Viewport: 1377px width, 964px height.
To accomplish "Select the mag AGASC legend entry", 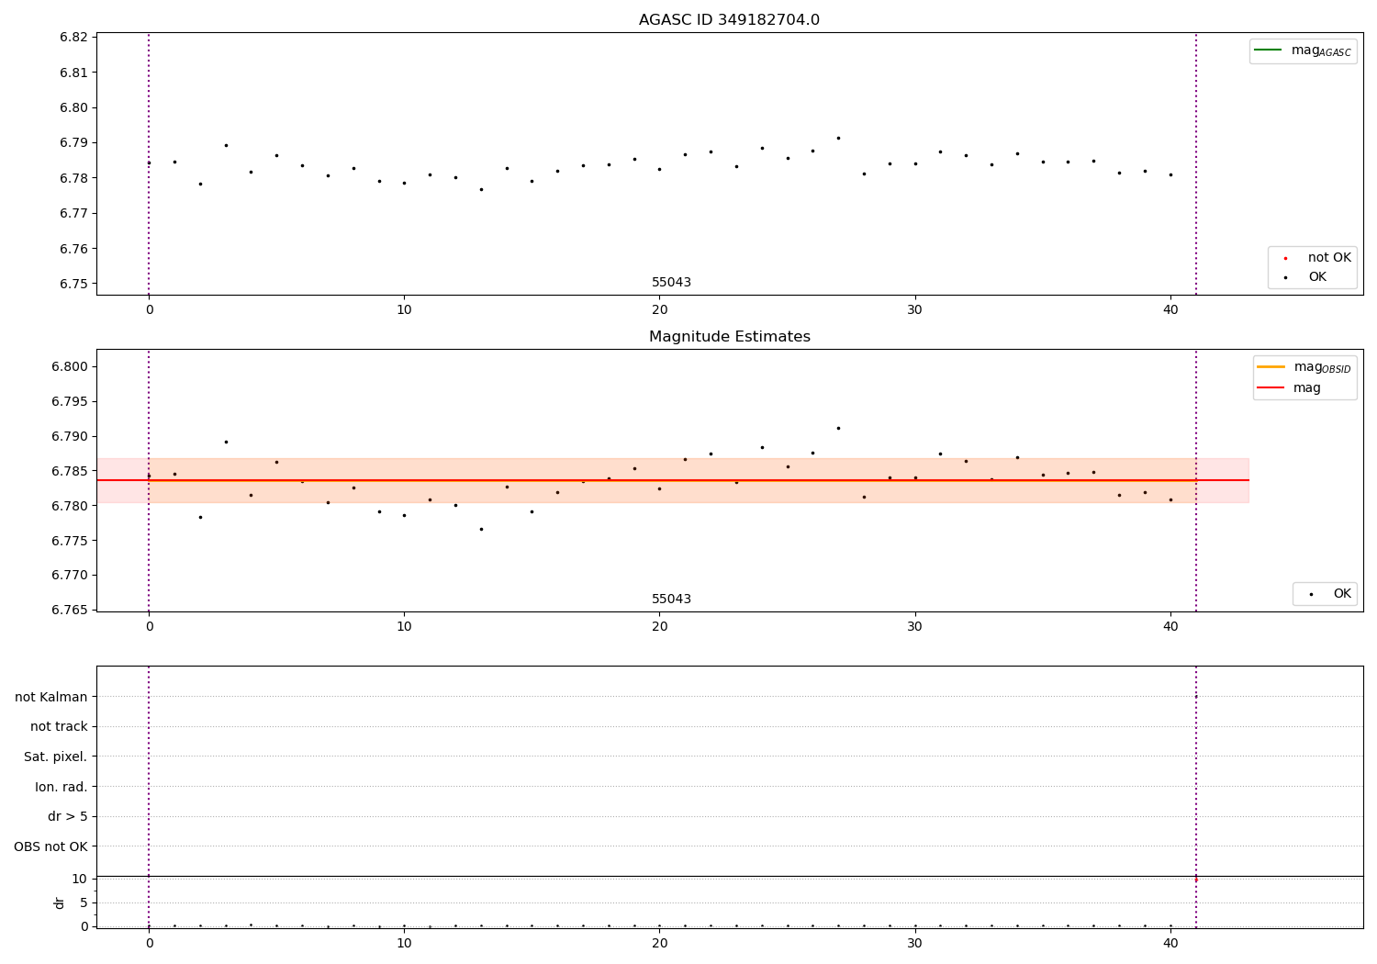I will (x=1303, y=50).
